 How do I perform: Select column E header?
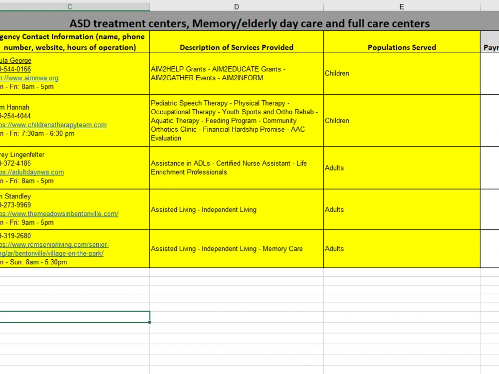pyautogui.click(x=402, y=6)
